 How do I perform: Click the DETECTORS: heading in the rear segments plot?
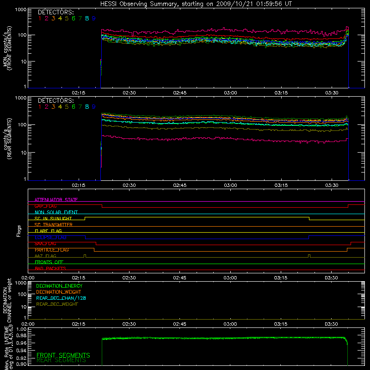55,101
